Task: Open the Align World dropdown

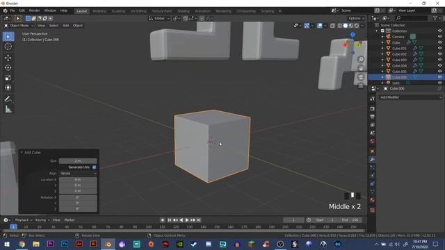Action: (x=78, y=174)
